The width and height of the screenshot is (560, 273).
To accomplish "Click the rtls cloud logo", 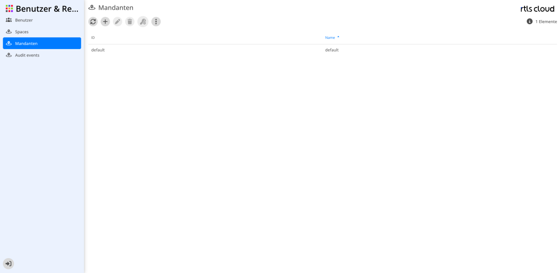I will pos(537,9).
